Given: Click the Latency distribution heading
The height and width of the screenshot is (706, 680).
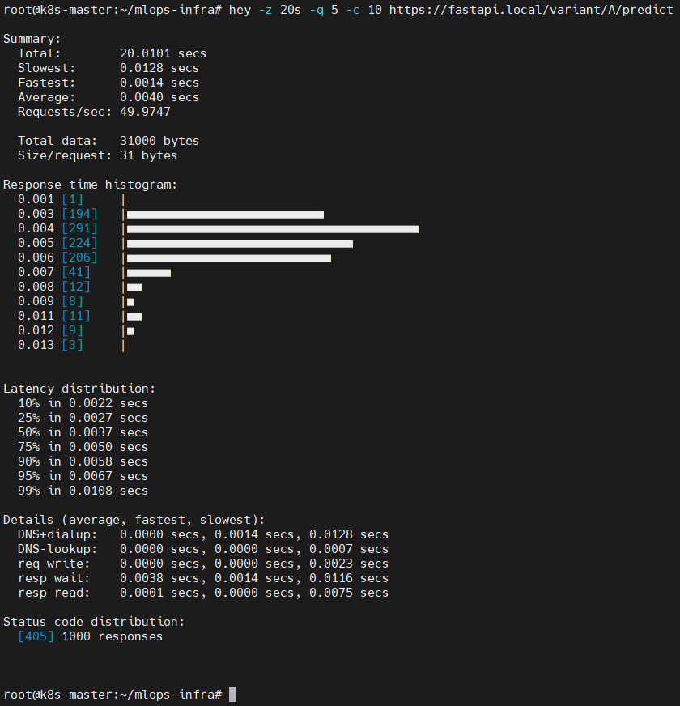Looking at the screenshot, I should pyautogui.click(x=78, y=388).
